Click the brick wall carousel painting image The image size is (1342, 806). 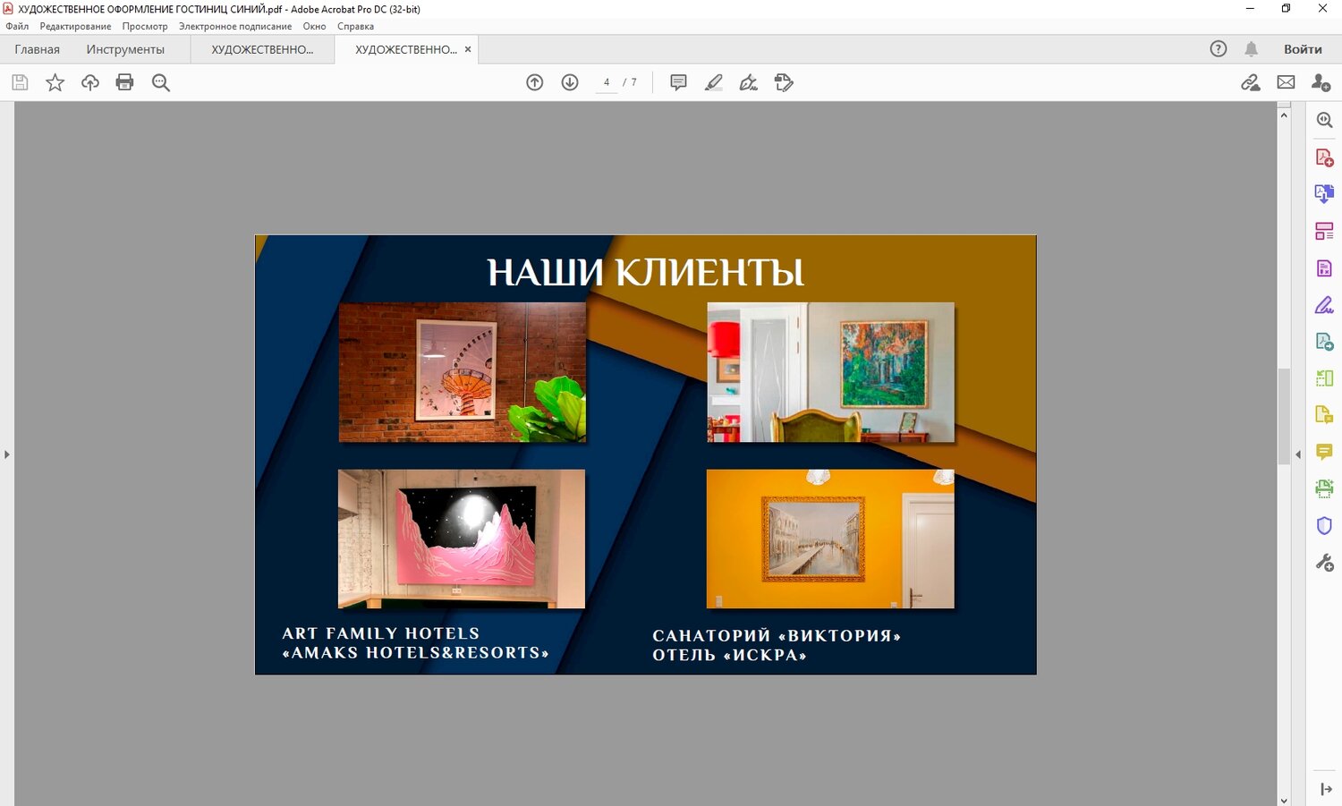pyautogui.click(x=463, y=372)
